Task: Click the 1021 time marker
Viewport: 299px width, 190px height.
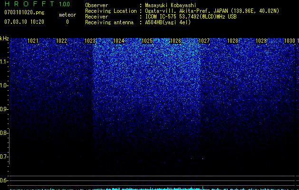Action: click(x=33, y=41)
